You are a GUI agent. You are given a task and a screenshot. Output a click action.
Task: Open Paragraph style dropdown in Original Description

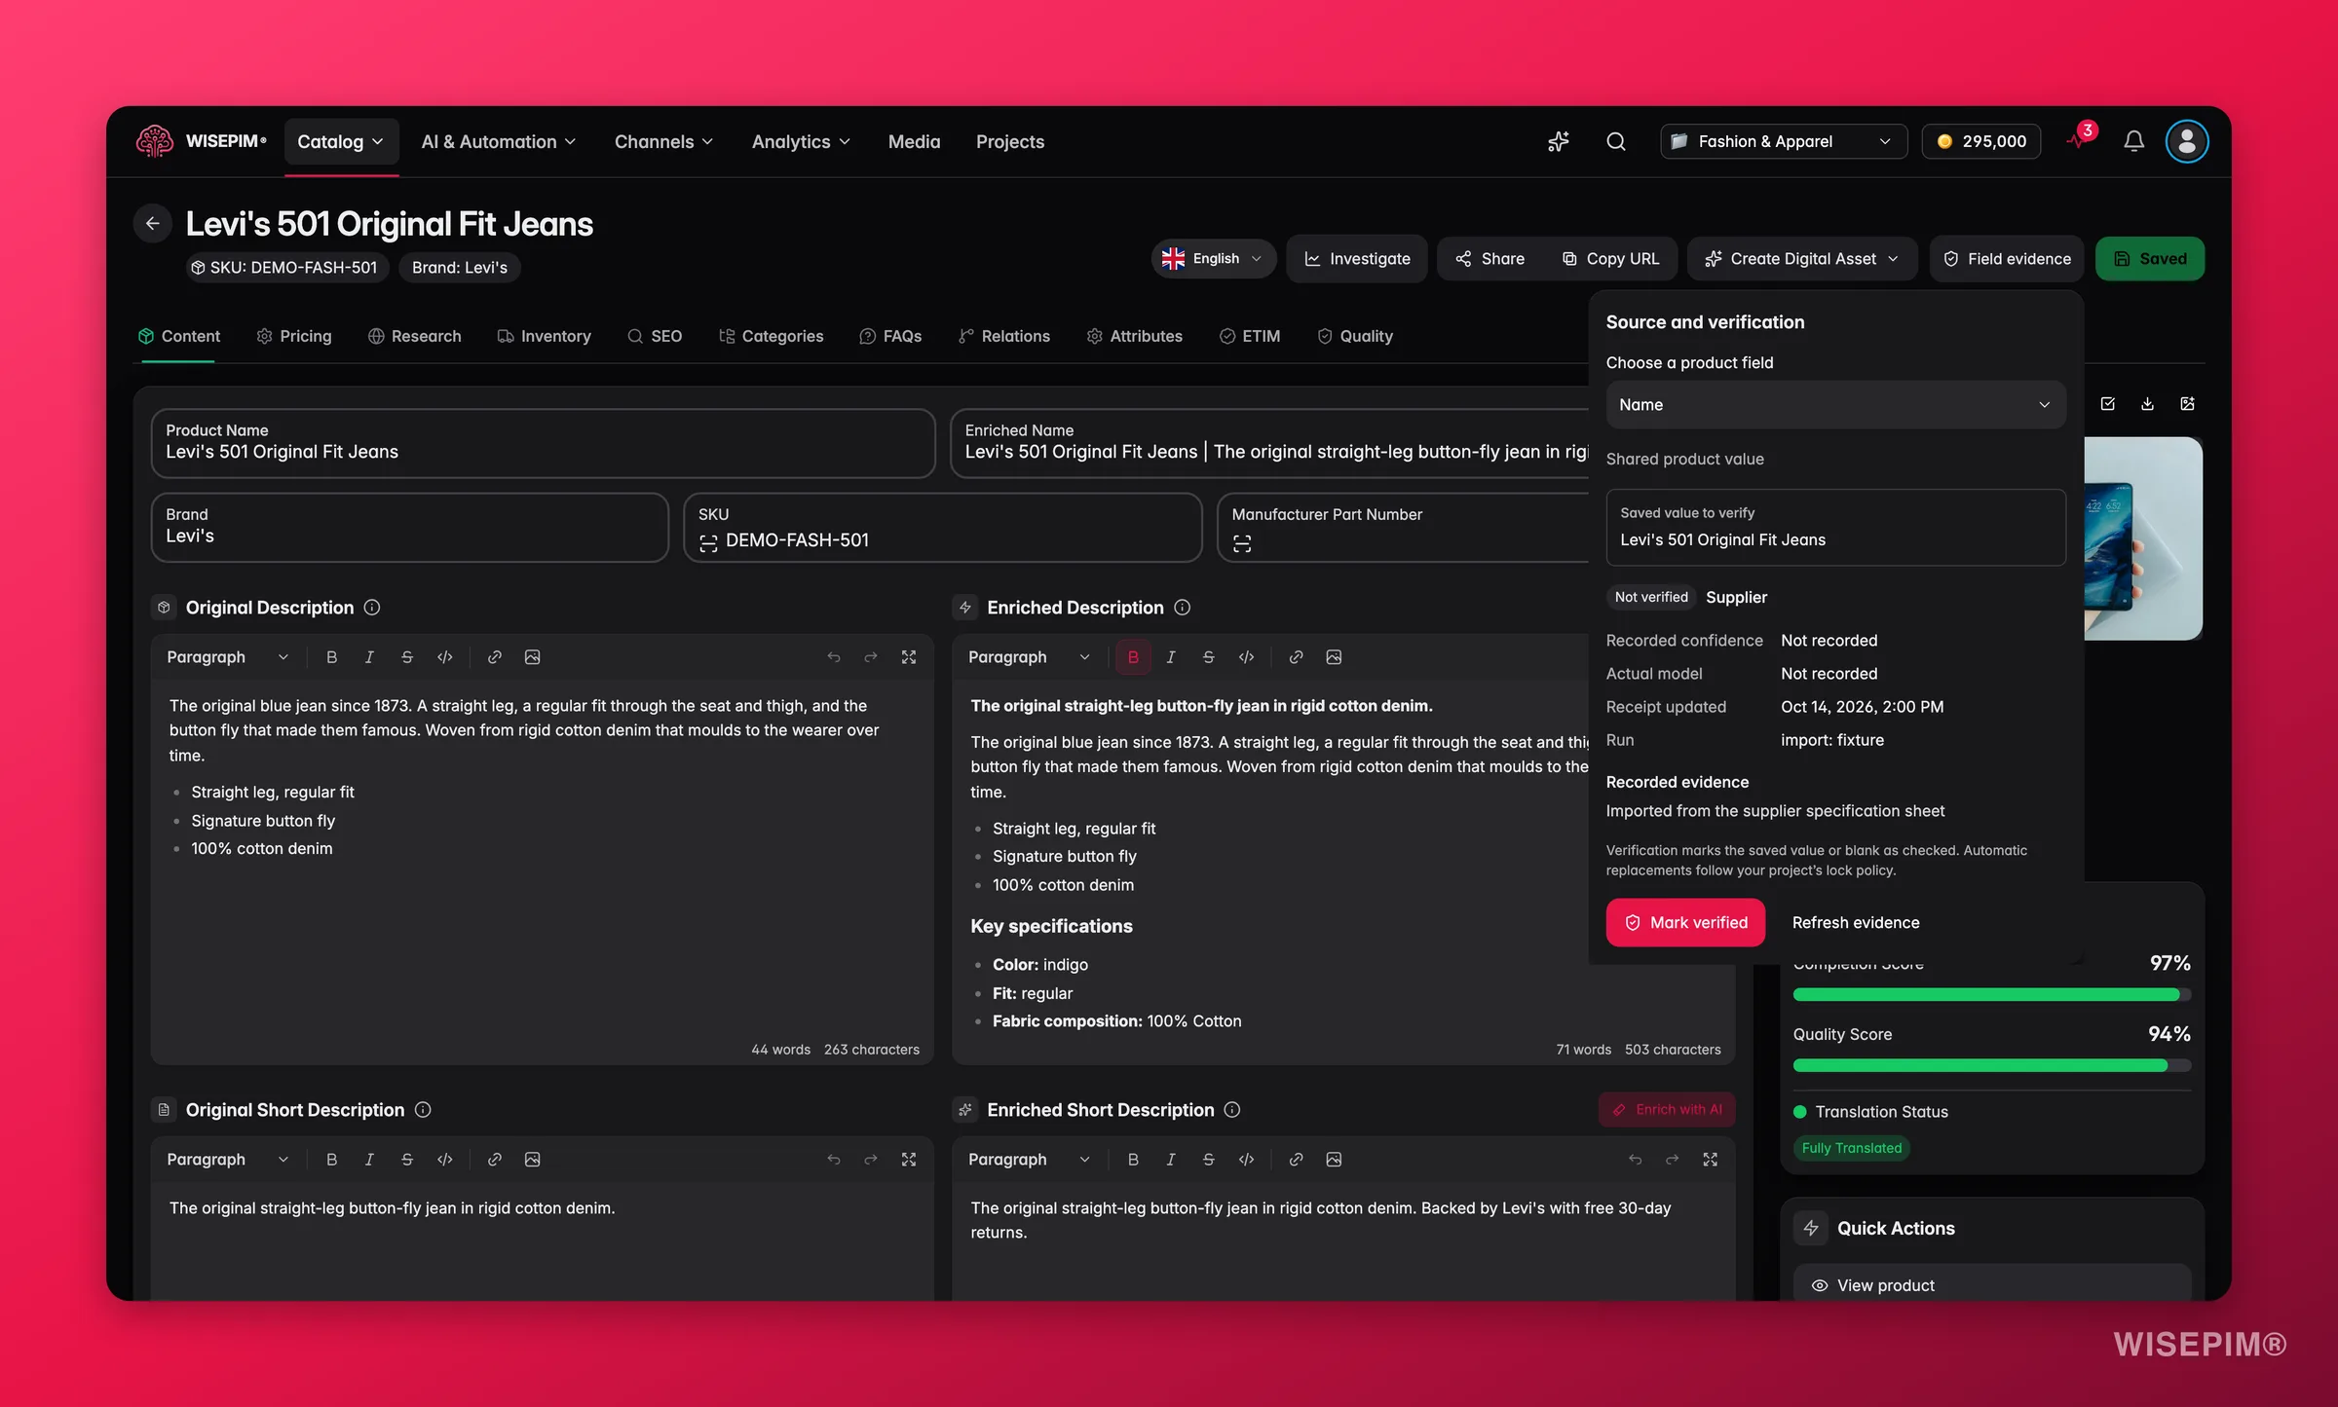click(228, 657)
